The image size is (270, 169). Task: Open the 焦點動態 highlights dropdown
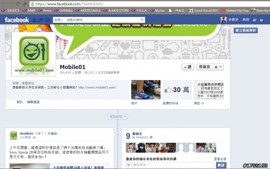click(118, 117)
